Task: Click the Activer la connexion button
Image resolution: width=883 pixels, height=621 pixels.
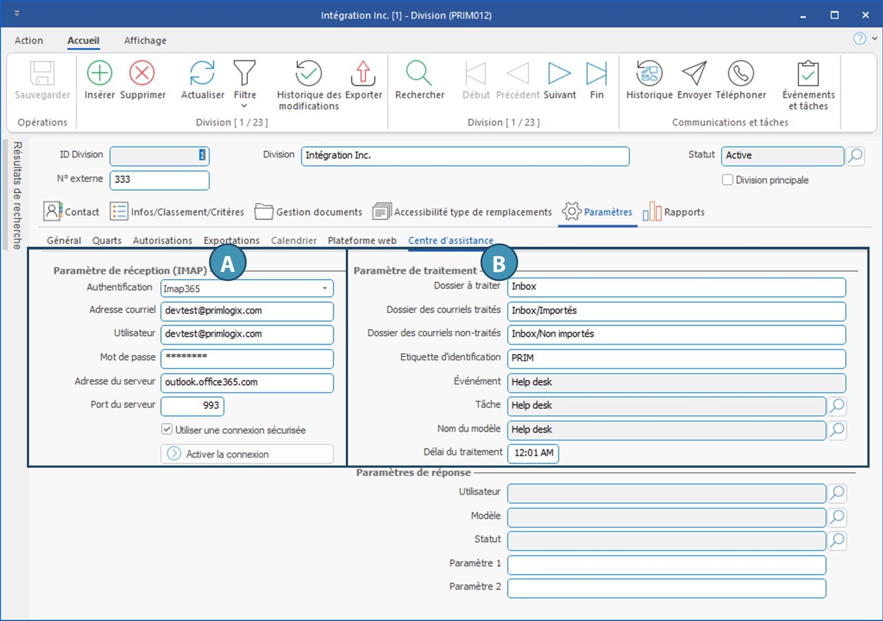Action: pyautogui.click(x=247, y=454)
